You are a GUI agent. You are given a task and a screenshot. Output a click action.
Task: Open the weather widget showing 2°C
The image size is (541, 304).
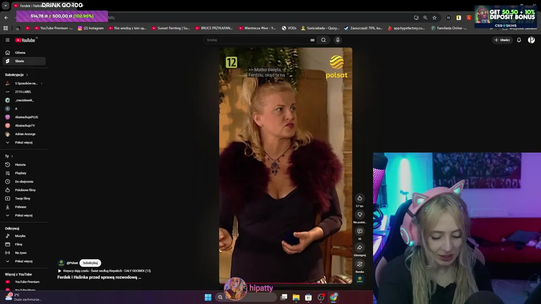pos(23,297)
